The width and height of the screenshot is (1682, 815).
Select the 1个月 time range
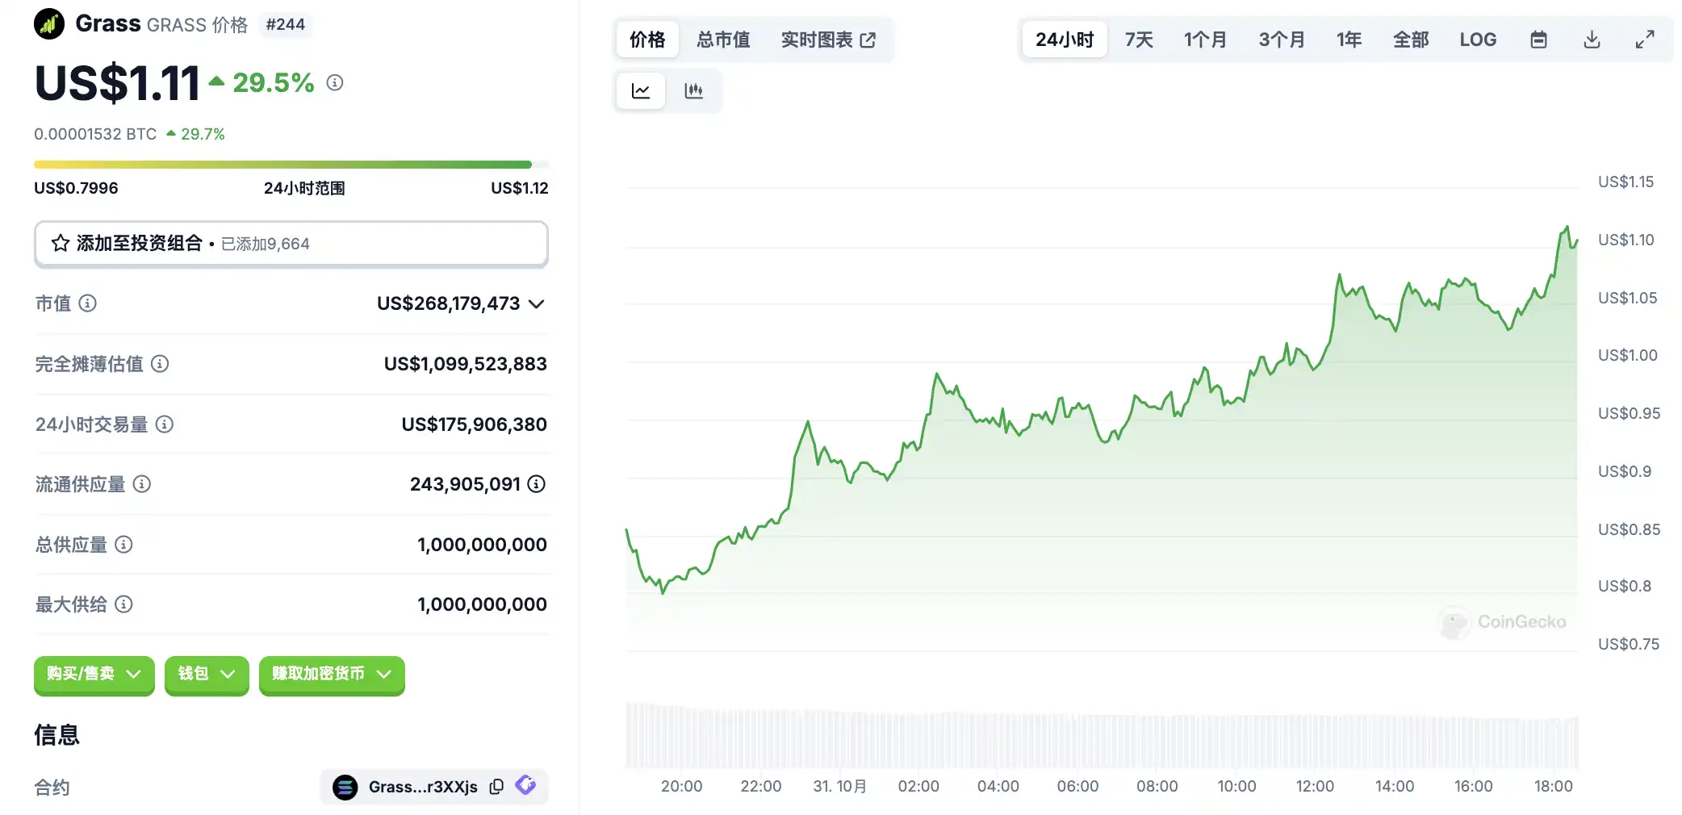pos(1205,40)
